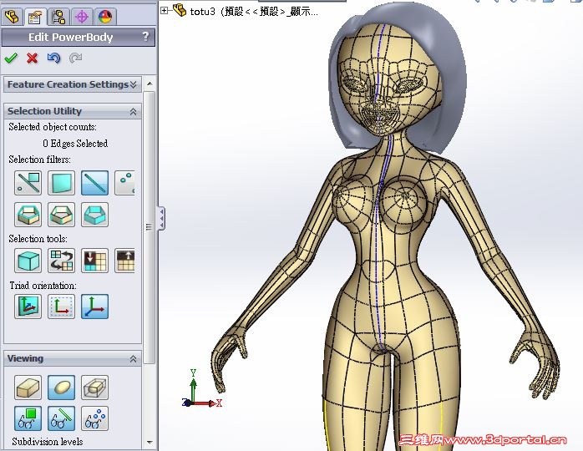The image size is (583, 451).
Task: Choose the smooth ellipsoid viewing icon
Action: point(61,388)
